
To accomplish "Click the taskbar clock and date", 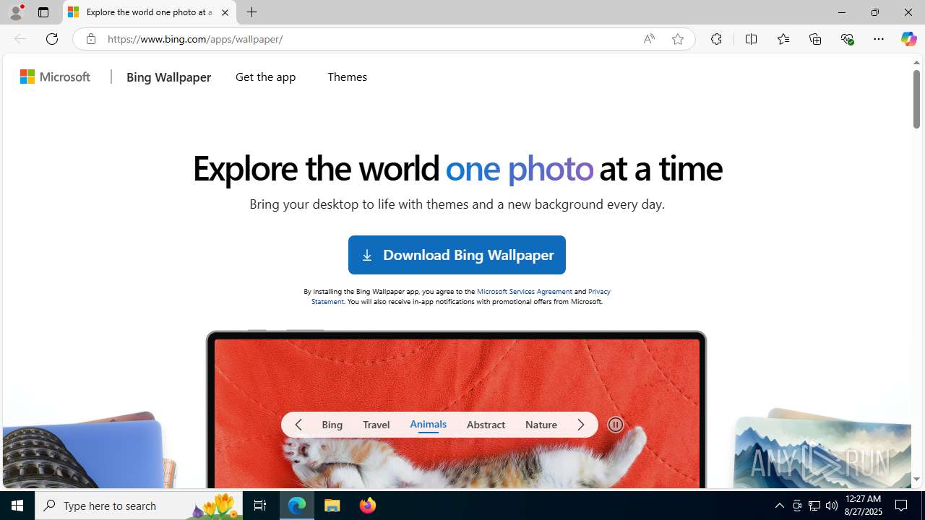I will [x=864, y=505].
